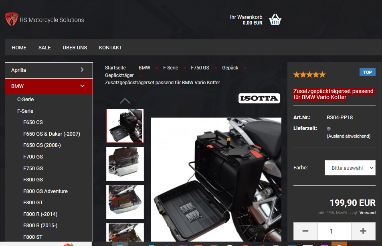Viewport: 382px width, 246px height.
Task: Open the shopping cart basket icon
Action: [x=275, y=20]
